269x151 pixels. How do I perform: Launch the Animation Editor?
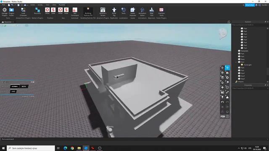142,12
